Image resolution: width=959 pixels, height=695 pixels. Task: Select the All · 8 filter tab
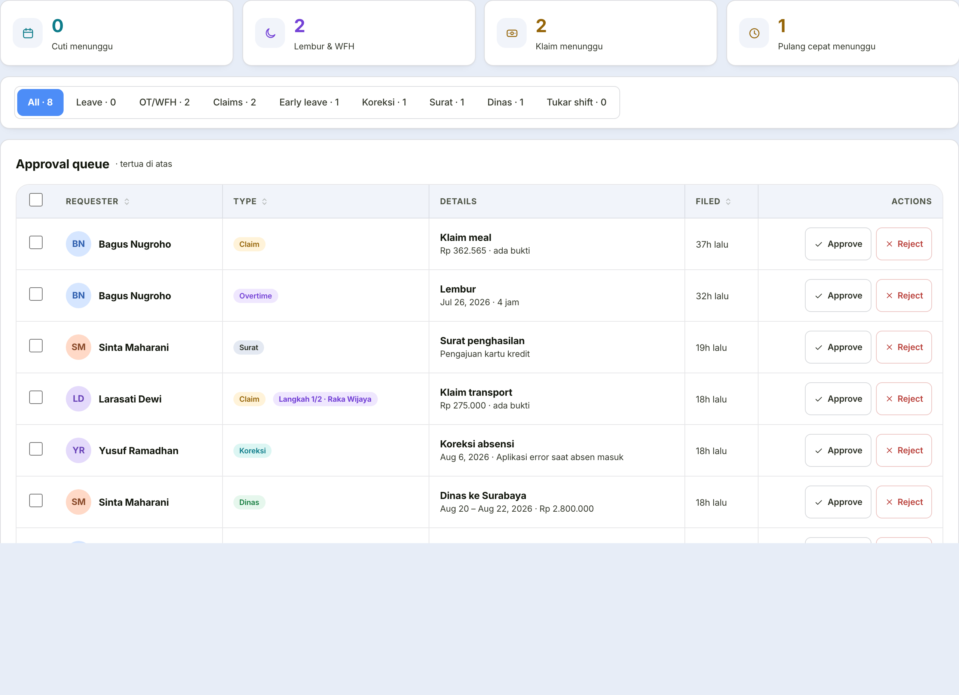(40, 102)
